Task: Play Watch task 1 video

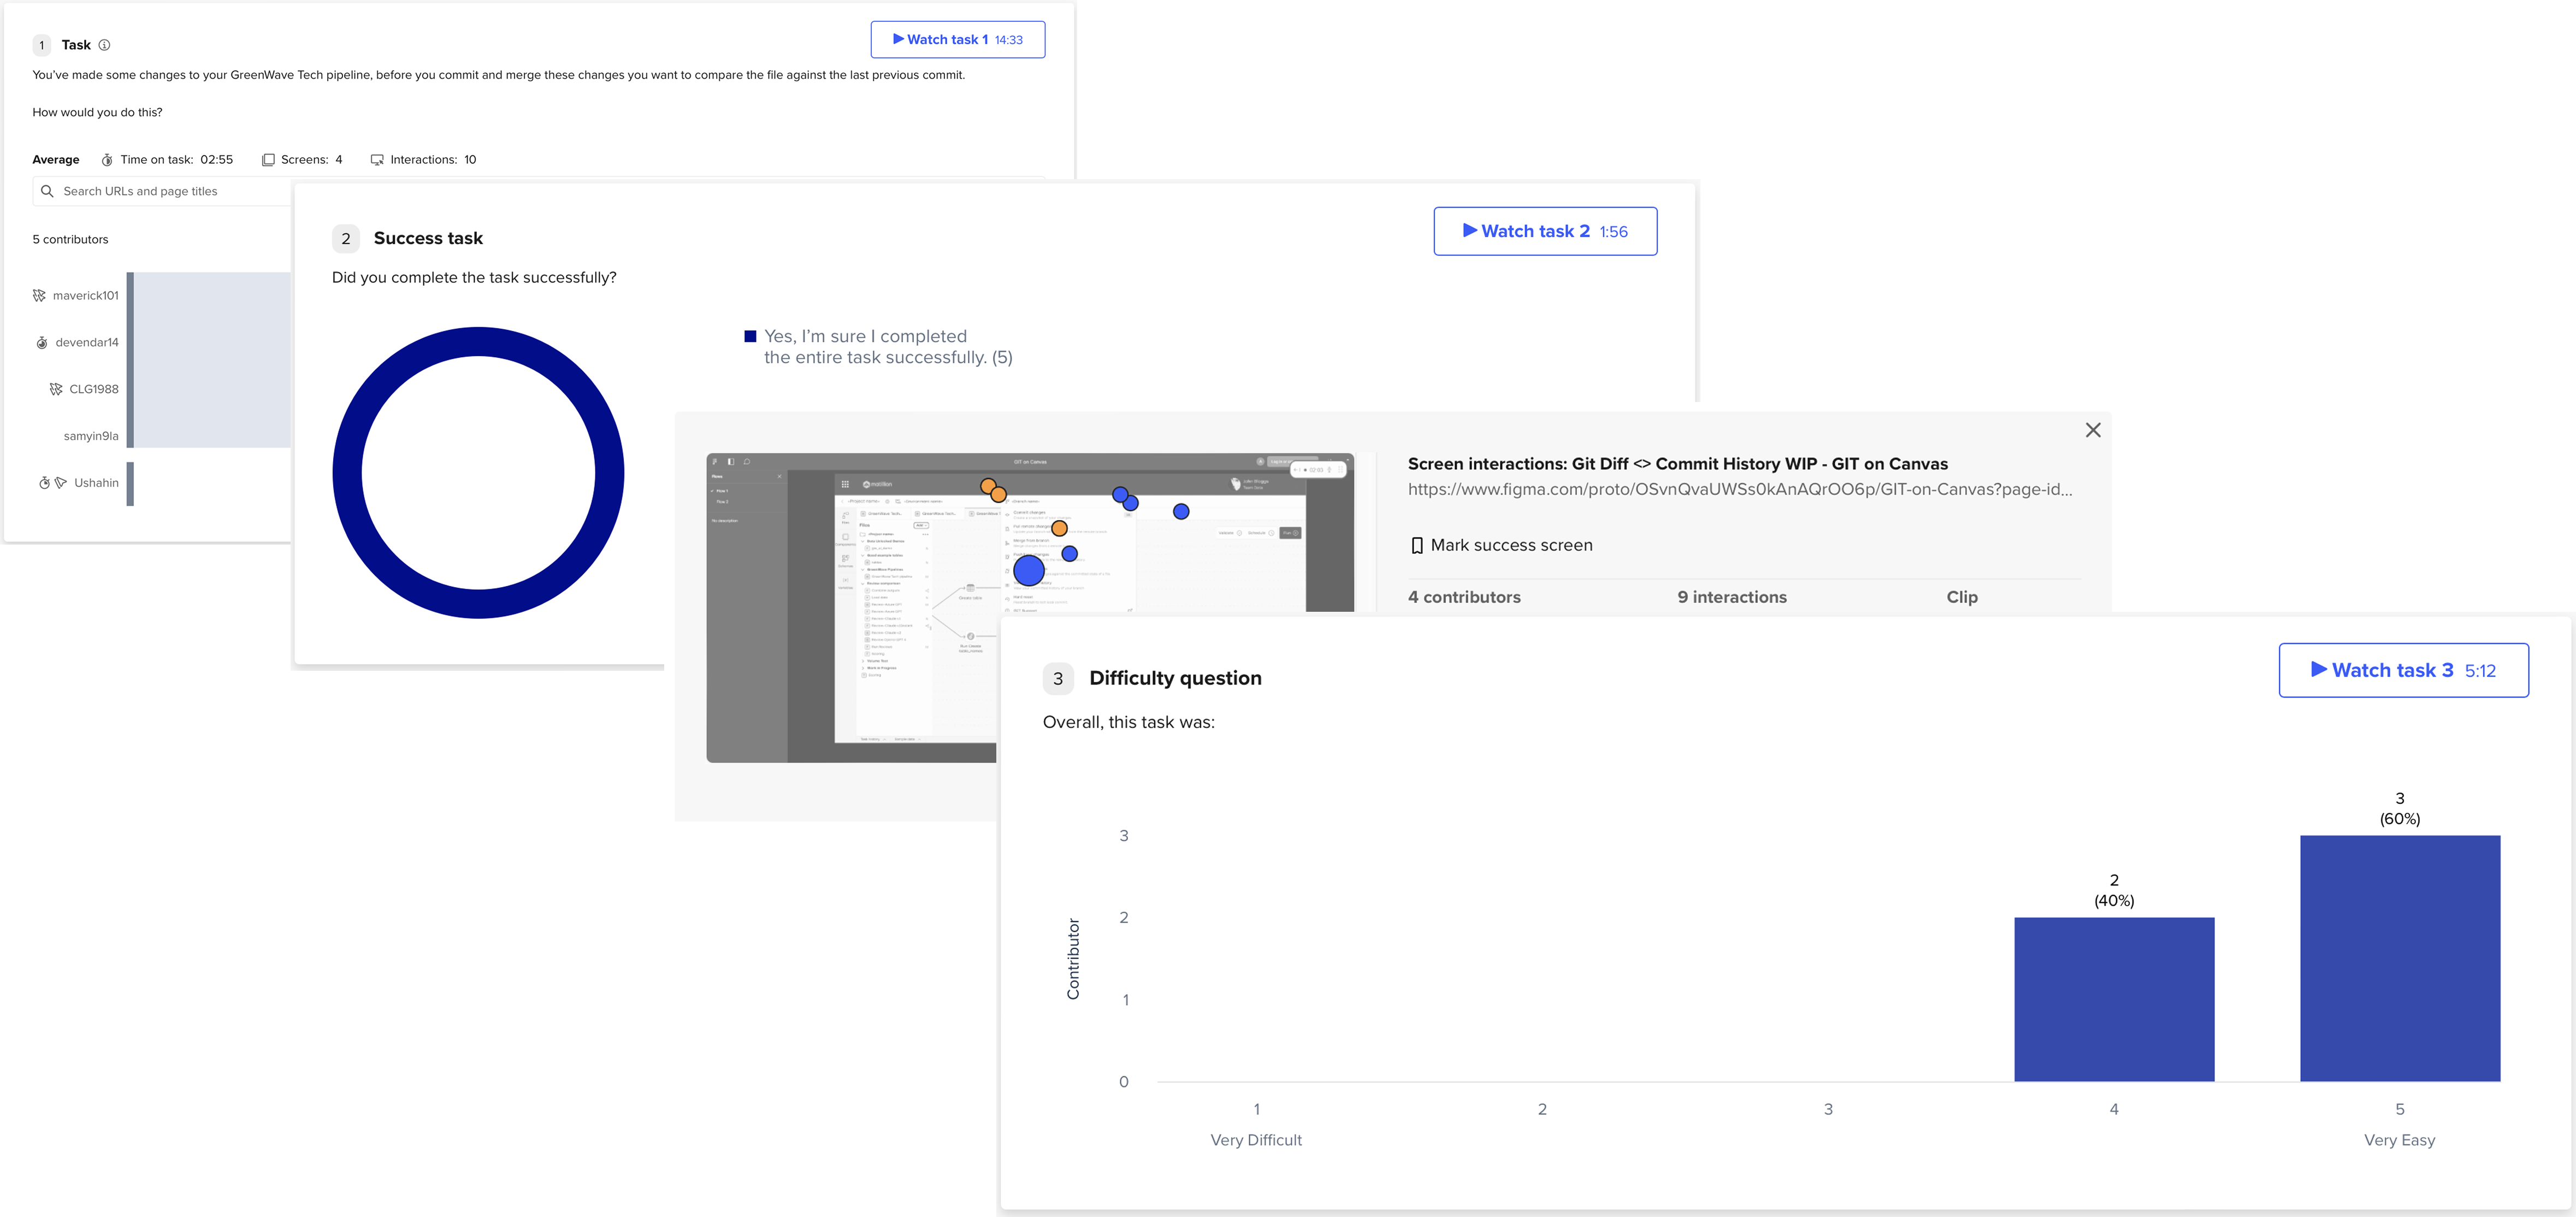Action: tap(958, 40)
